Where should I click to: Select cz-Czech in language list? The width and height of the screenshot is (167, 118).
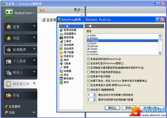tap(122, 43)
